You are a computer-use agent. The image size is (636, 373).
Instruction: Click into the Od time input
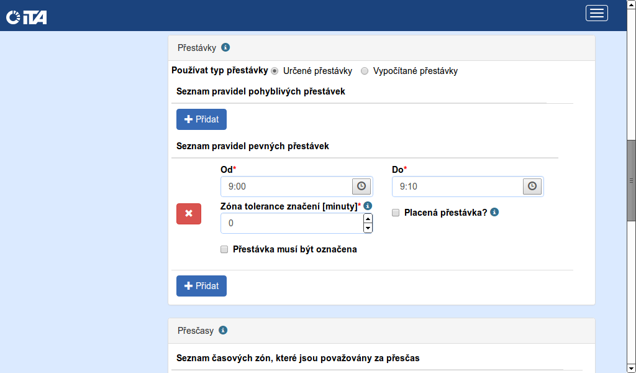point(286,186)
